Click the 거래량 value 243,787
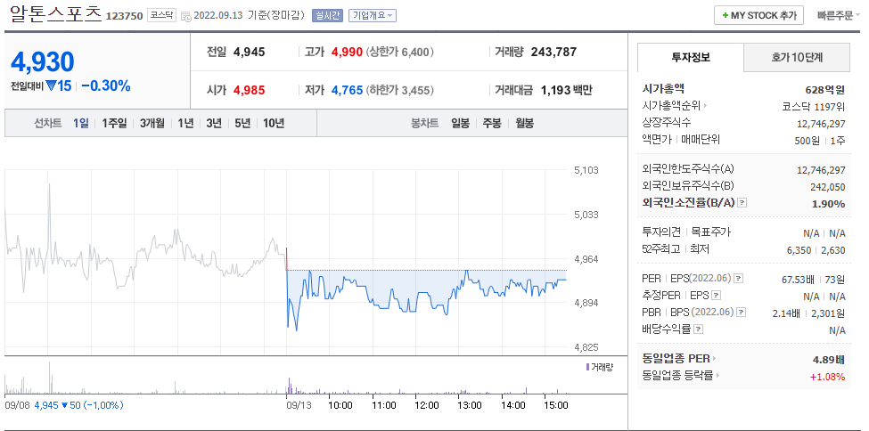The width and height of the screenshot is (869, 431). point(553,52)
